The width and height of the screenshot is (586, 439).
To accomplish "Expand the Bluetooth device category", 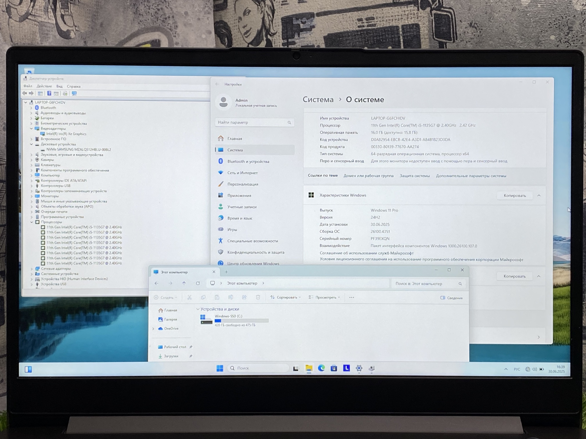I will point(31,108).
